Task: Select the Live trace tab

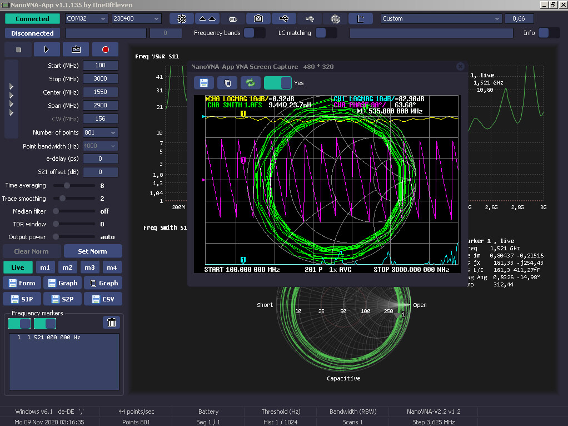Action: coord(18,268)
